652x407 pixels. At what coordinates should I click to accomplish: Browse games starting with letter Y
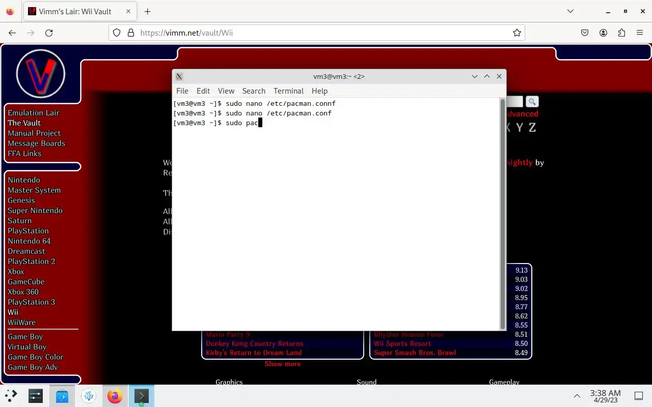519,128
